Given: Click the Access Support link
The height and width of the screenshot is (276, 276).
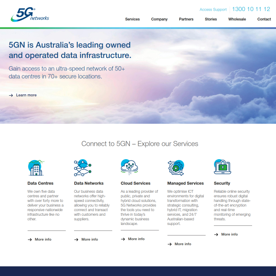Looking at the screenshot, I should tap(213, 10).
